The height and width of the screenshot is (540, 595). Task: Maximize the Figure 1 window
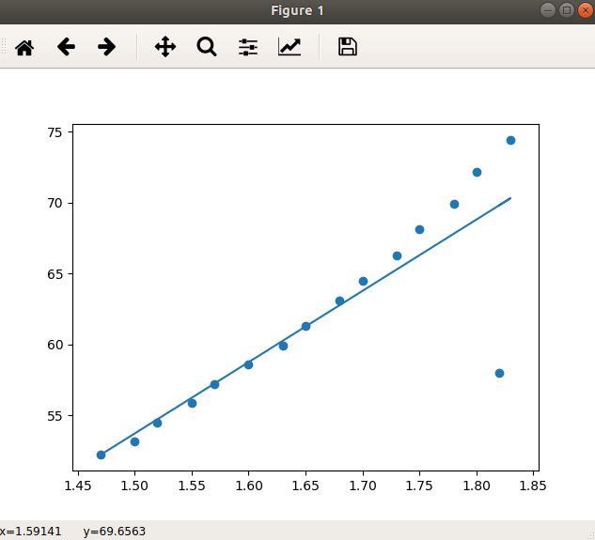567,10
